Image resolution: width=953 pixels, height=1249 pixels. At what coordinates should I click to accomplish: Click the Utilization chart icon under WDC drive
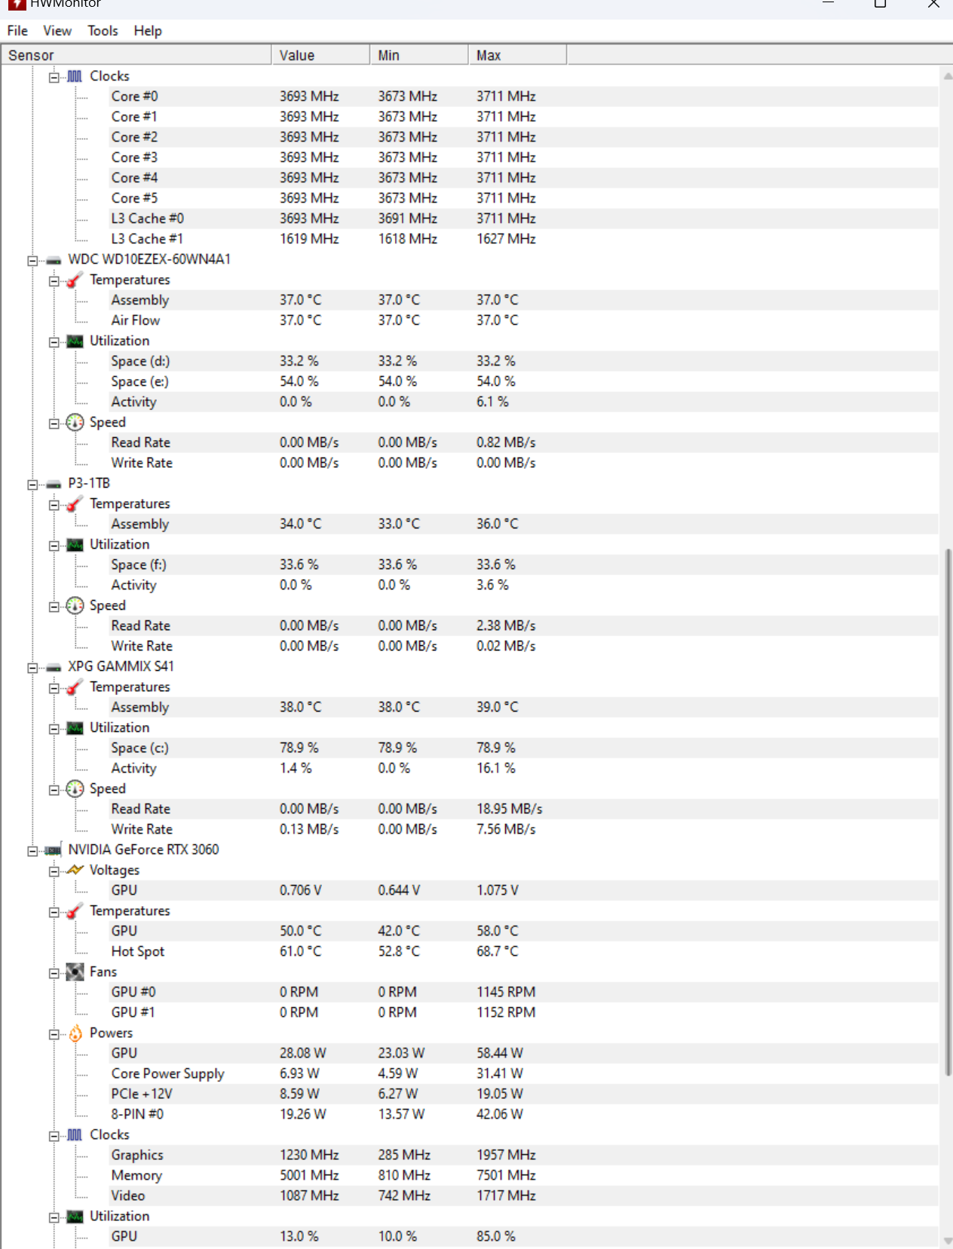coord(75,341)
